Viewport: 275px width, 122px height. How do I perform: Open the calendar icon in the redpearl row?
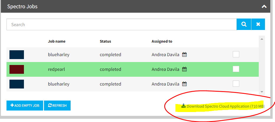(184, 69)
